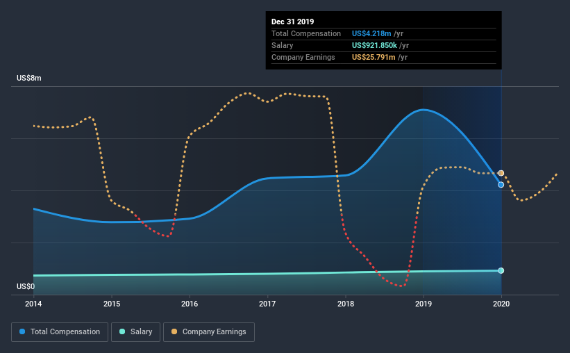This screenshot has height=353, width=570.
Task: Click the US$0 y-axis label
Action: (x=26, y=286)
